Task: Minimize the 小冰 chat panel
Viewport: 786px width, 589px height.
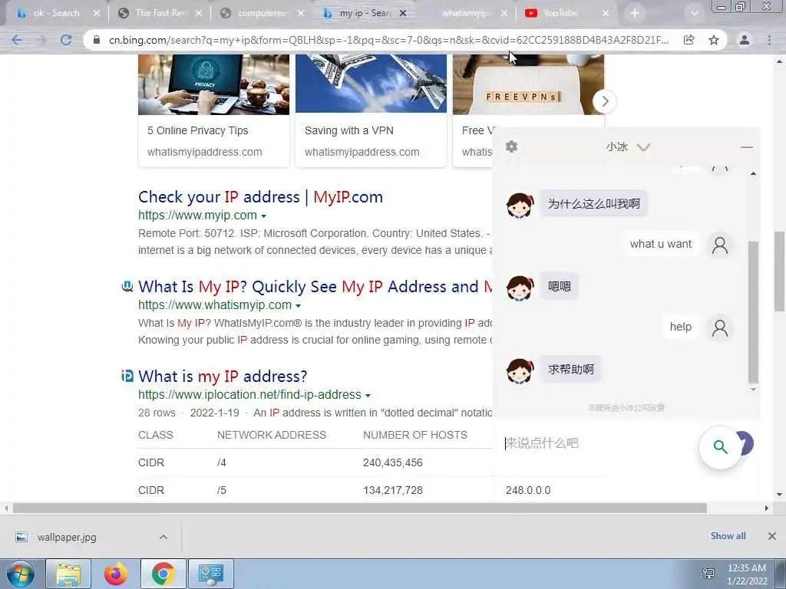Action: (746, 146)
